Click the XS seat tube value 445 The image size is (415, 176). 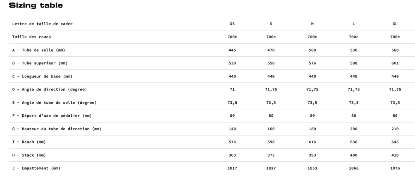[232, 50]
